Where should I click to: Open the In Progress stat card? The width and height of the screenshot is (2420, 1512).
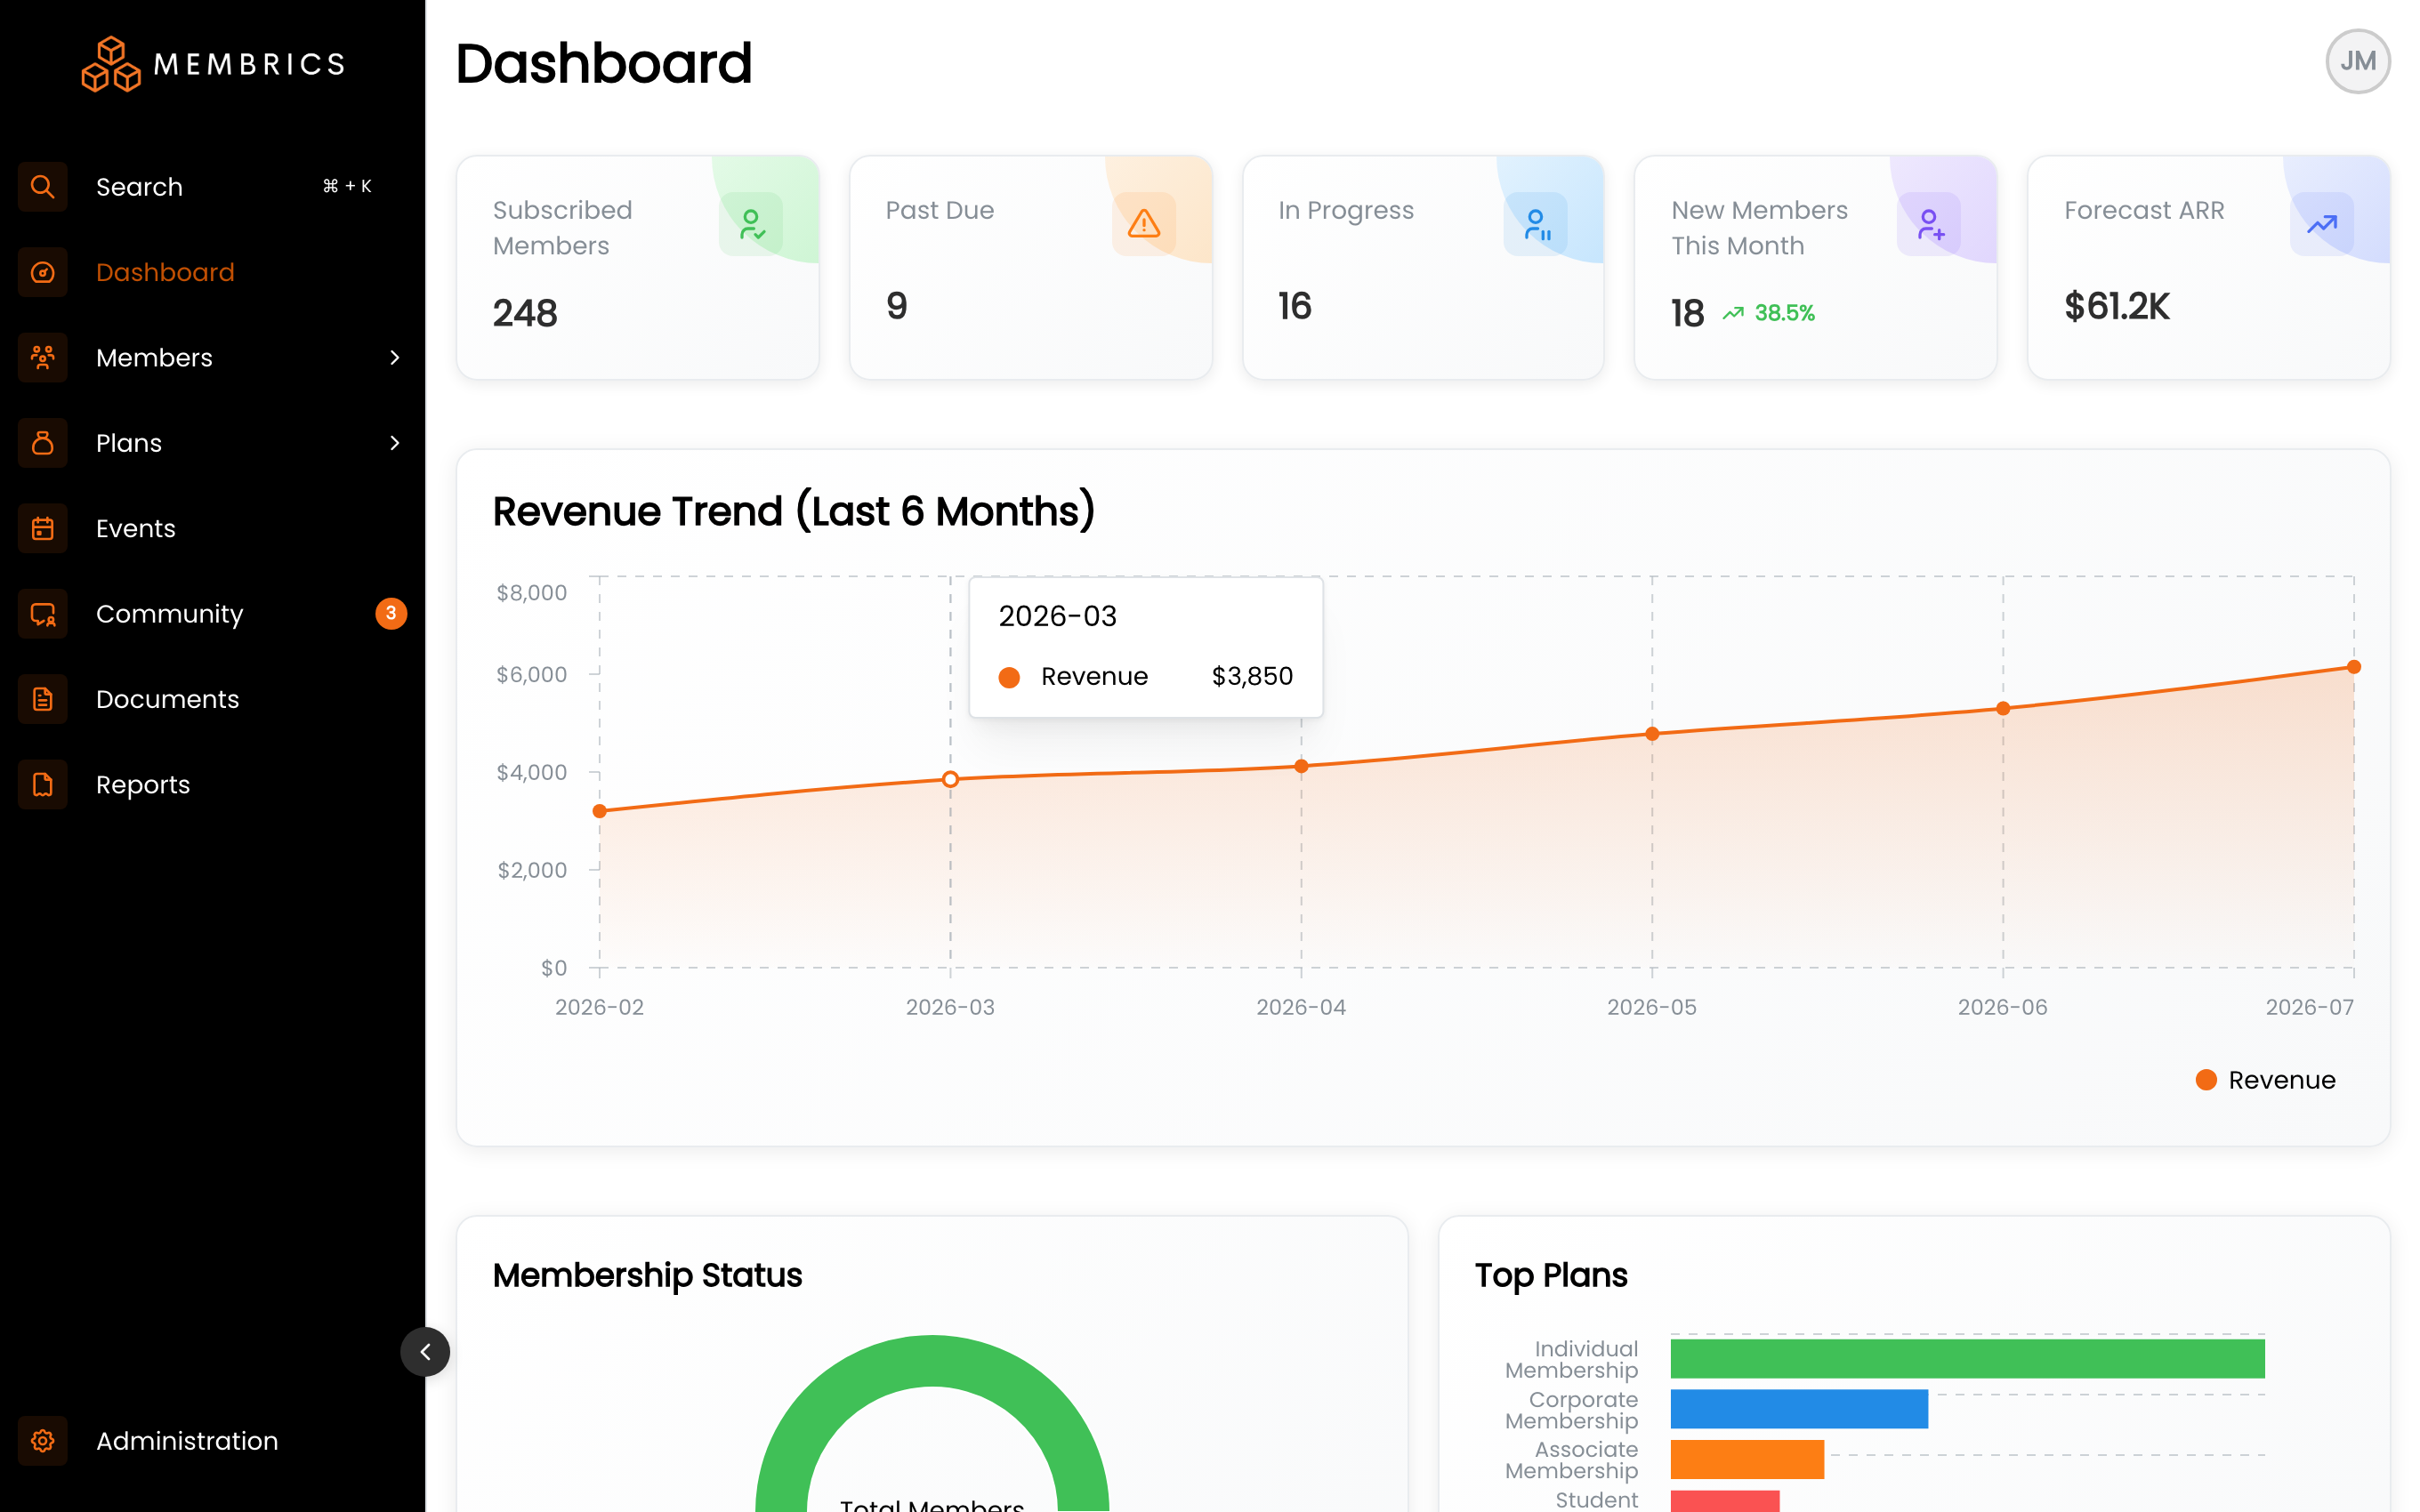1423,268
